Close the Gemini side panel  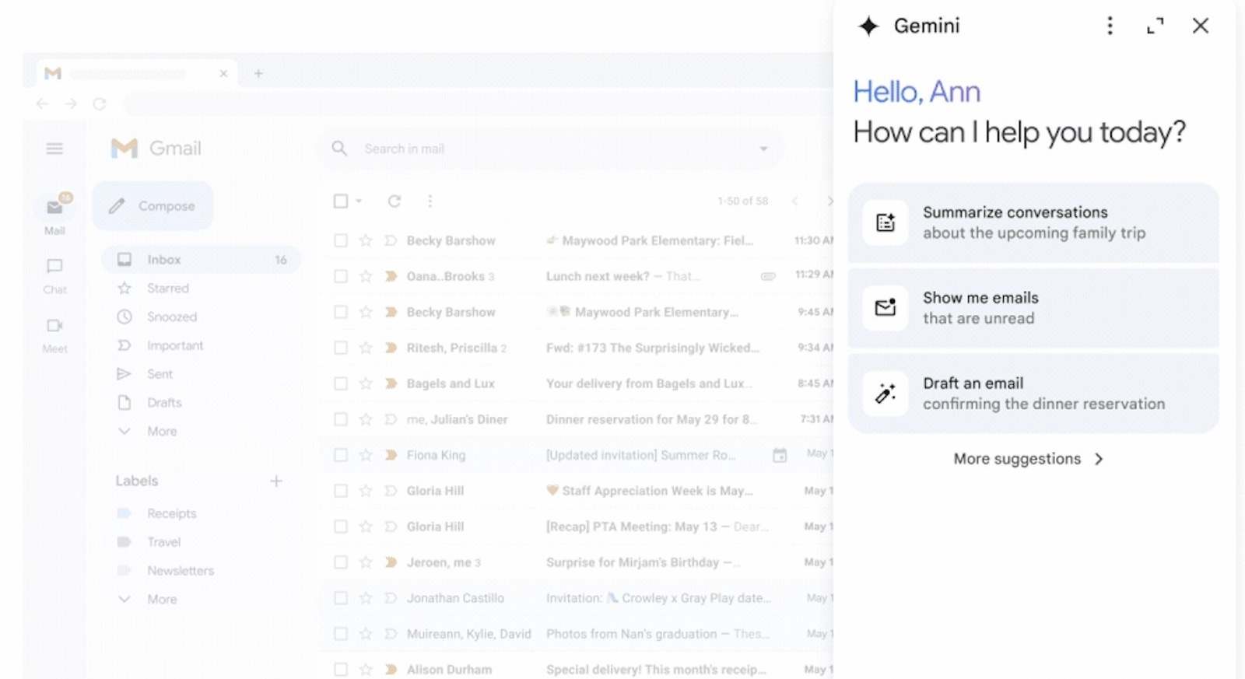1201,26
